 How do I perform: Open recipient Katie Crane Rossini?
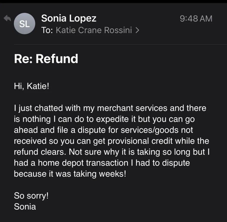tap(94, 30)
